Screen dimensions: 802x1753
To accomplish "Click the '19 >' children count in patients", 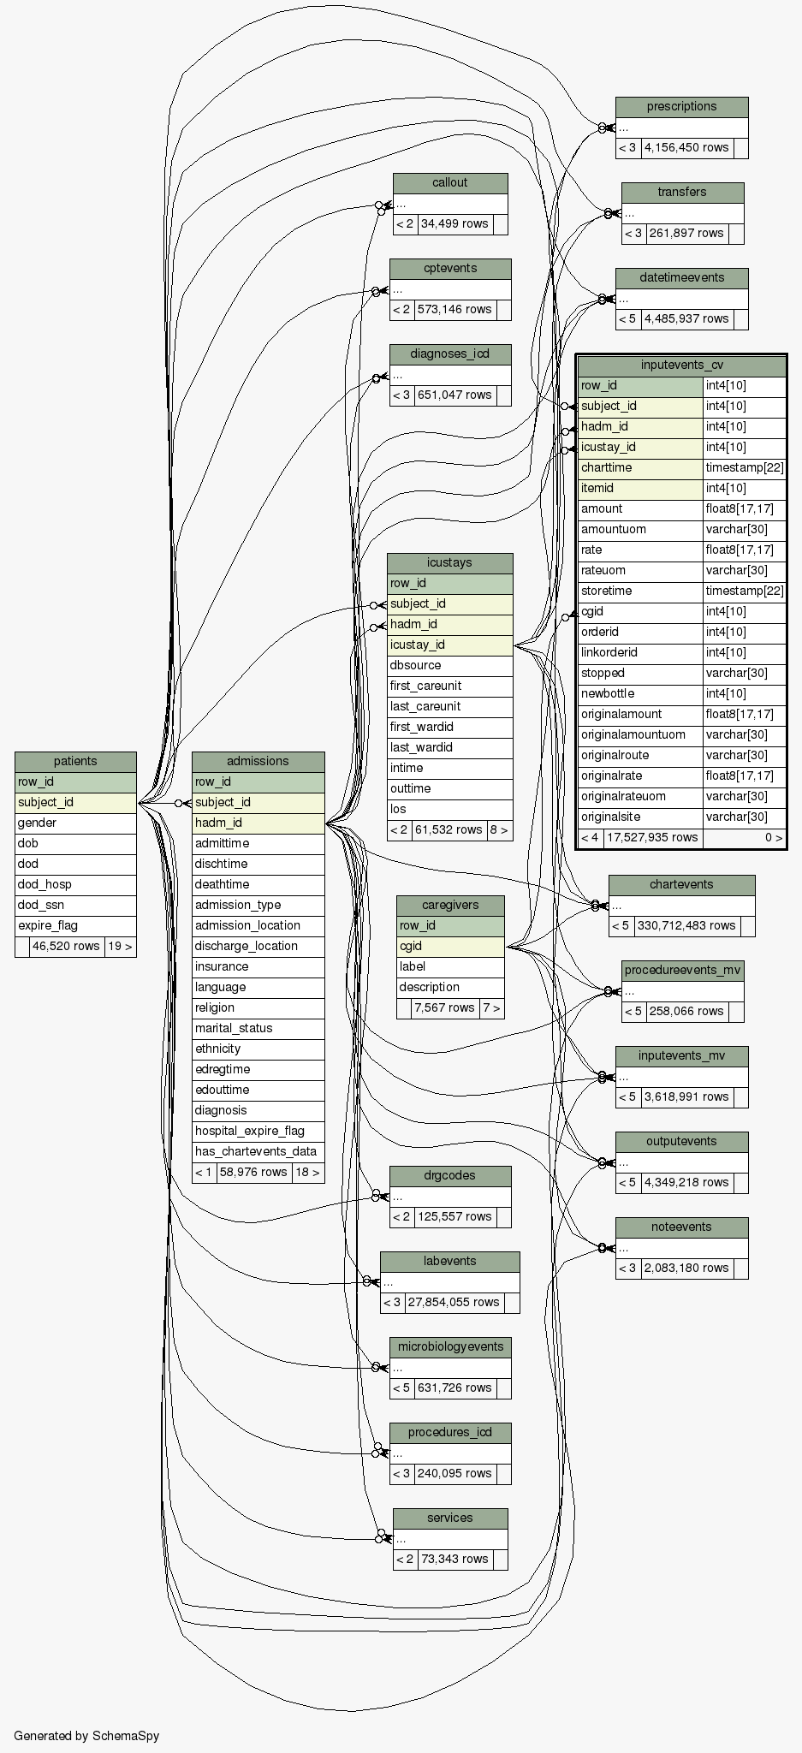I will 120,947.
